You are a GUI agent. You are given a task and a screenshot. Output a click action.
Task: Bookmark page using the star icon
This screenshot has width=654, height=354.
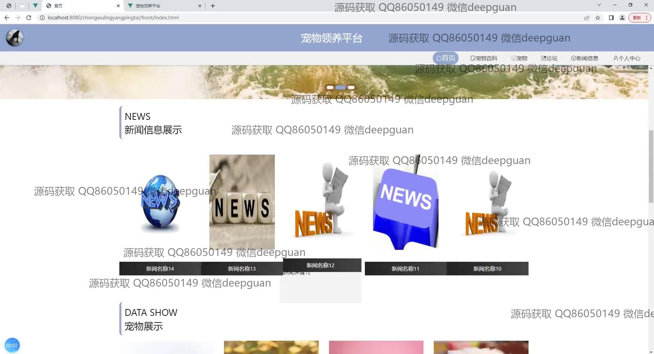coord(598,18)
